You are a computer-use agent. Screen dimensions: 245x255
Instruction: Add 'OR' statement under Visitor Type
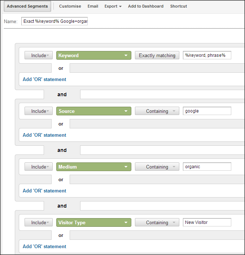44,246
